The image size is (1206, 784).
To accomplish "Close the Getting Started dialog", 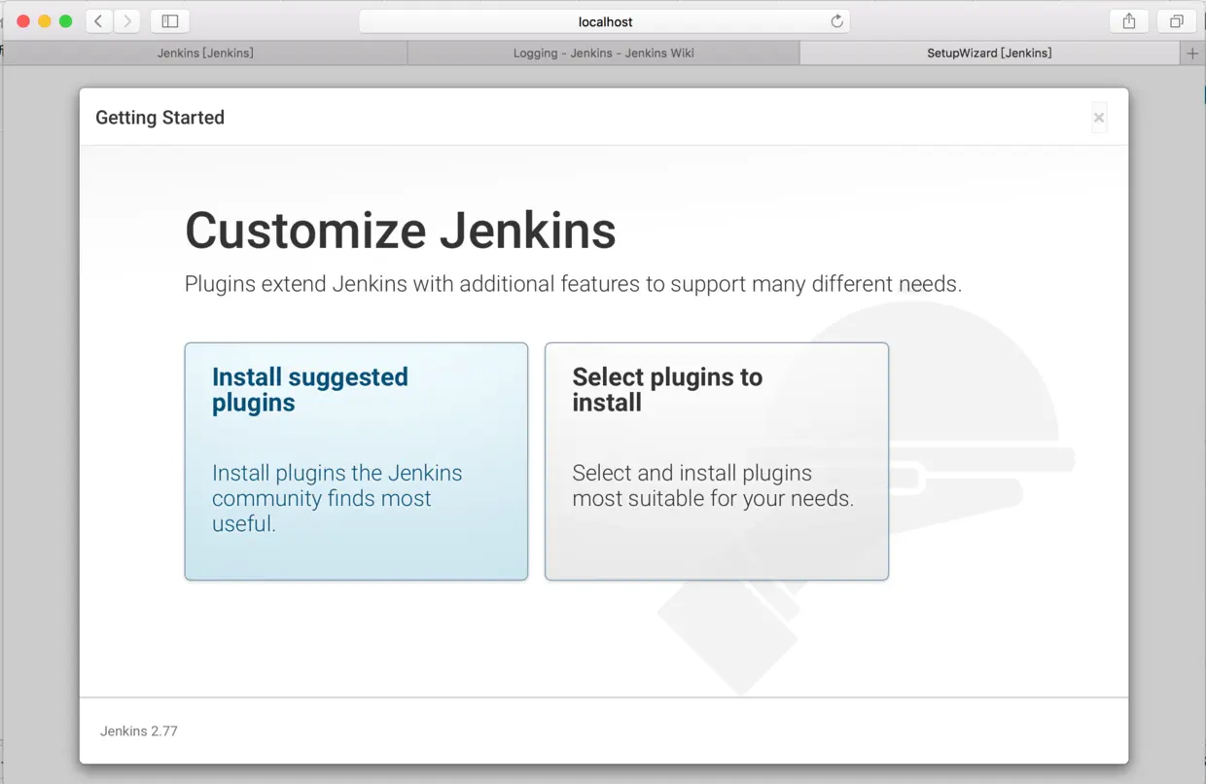I will pos(1099,118).
